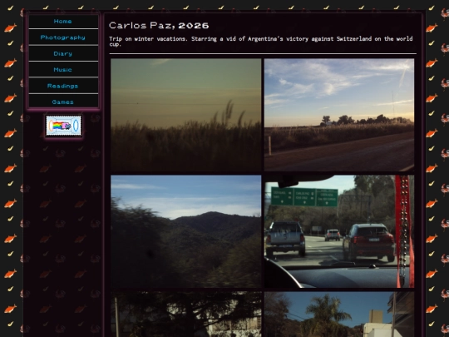This screenshot has width=449, height=337.
Task: Open the mountain hills landscape photo
Action: pos(186,231)
